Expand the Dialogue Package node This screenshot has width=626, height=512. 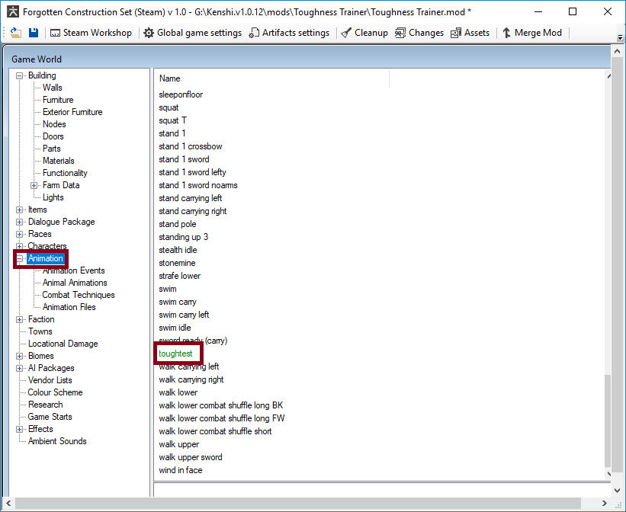(19, 222)
